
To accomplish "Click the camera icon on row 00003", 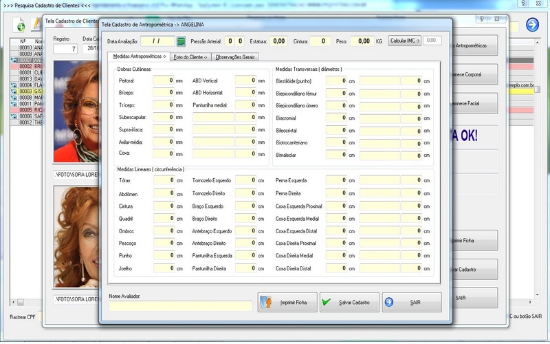I will pyautogui.click(x=14, y=92).
